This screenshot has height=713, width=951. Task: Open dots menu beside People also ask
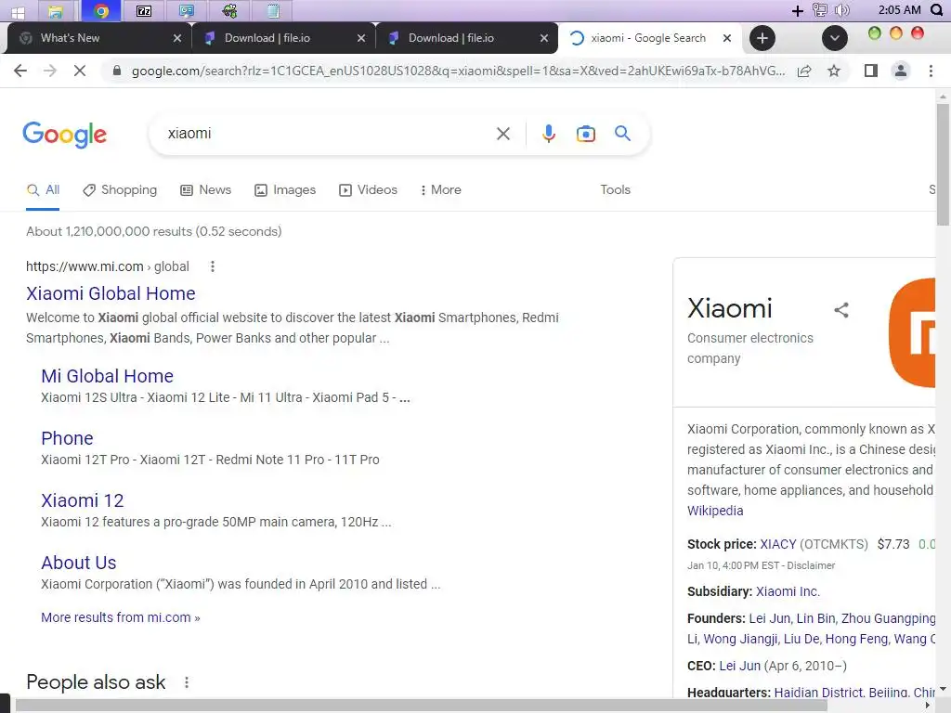pyautogui.click(x=187, y=682)
